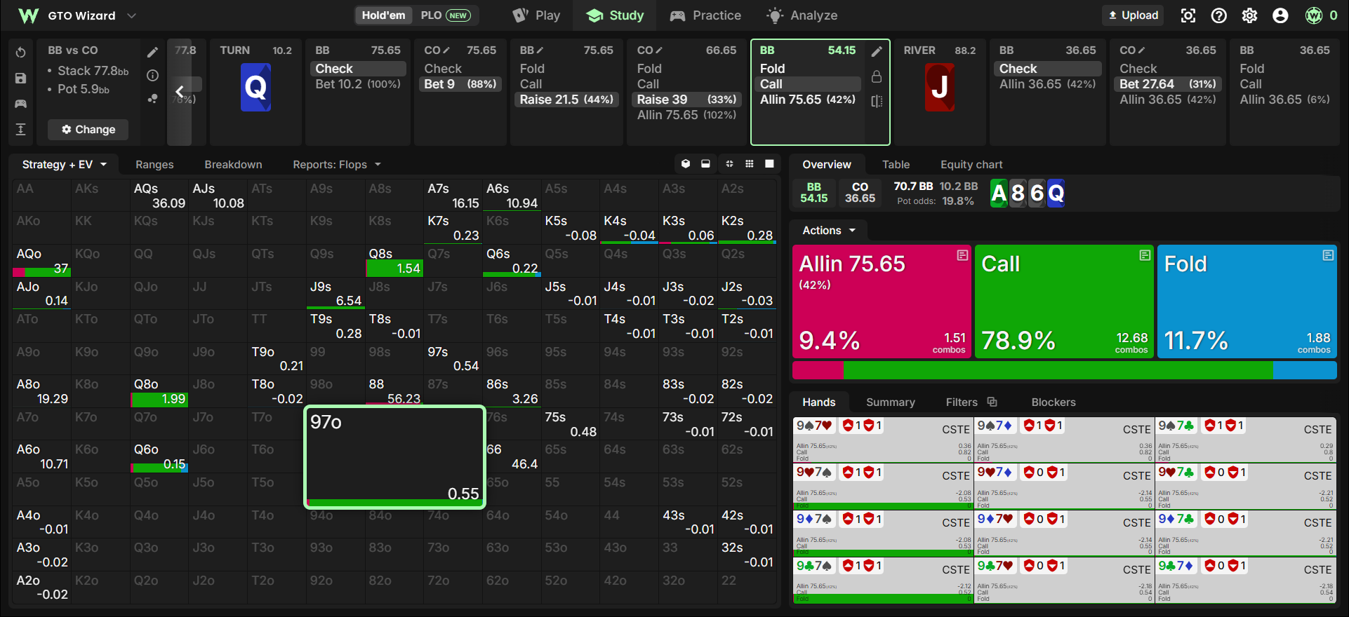Click the collapse height icon in sidebar
This screenshot has height=617, width=1349.
(x=20, y=129)
